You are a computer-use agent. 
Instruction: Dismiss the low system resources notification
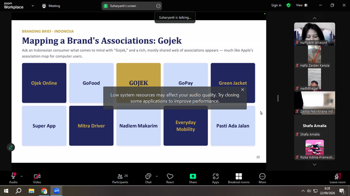click(243, 89)
